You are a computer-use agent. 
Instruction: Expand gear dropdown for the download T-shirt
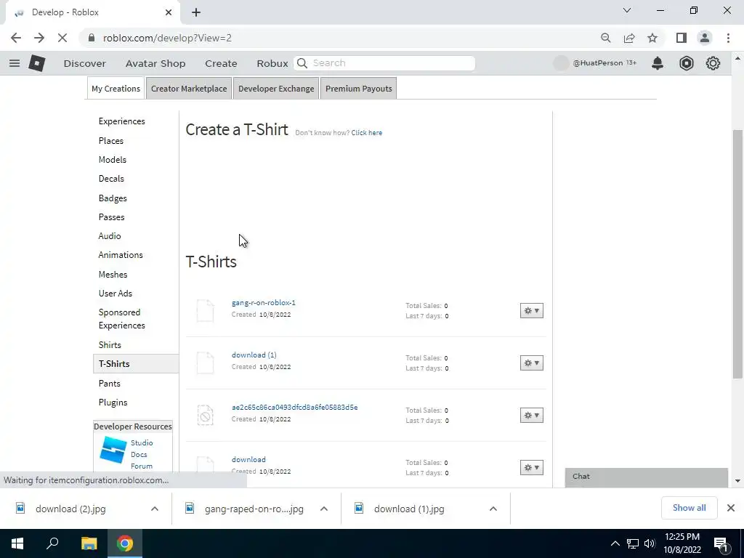(x=531, y=467)
